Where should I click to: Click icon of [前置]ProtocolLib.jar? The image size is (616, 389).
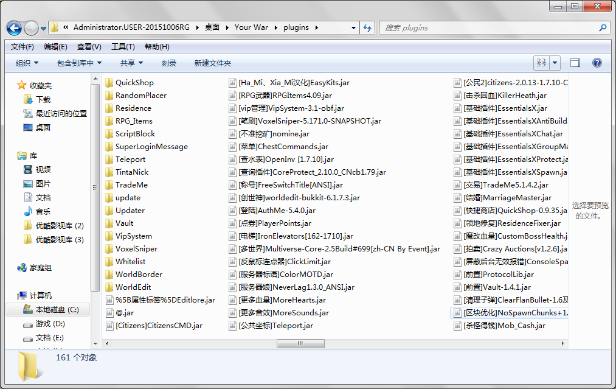(x=457, y=275)
